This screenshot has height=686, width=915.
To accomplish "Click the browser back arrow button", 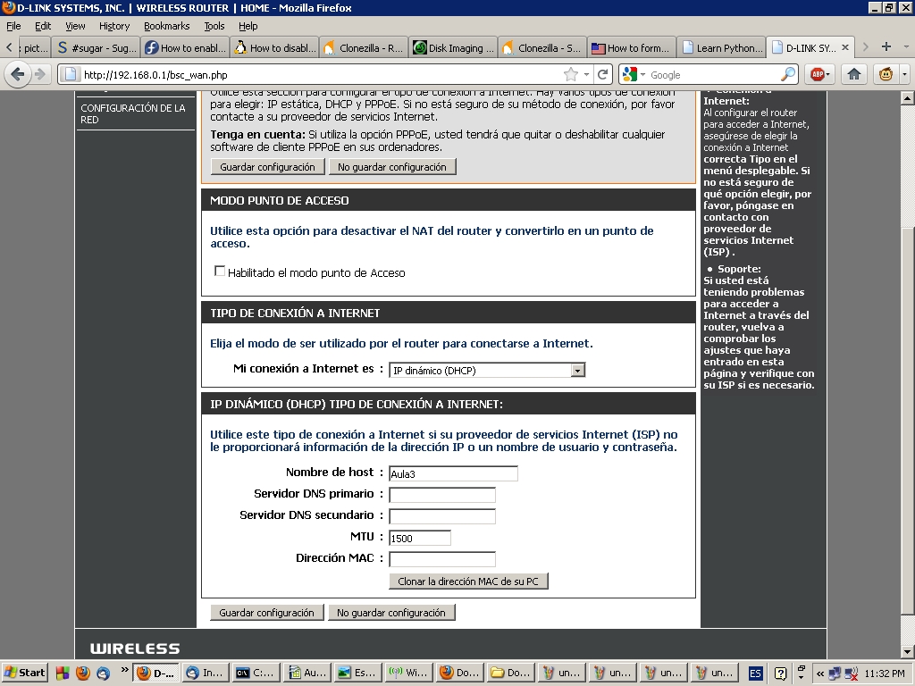I will (17, 74).
